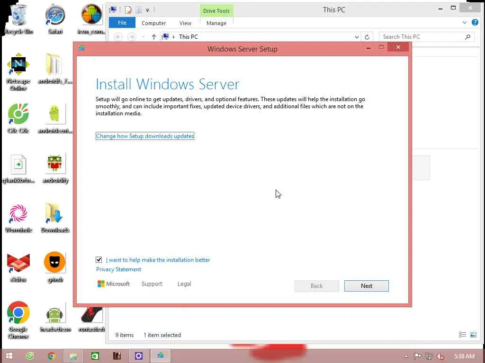Click the Search This PC field
The image size is (485, 363).
tap(427, 37)
